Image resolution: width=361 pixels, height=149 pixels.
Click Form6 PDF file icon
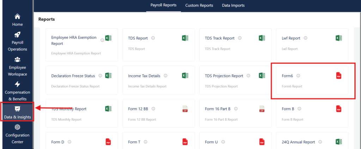[338, 76]
